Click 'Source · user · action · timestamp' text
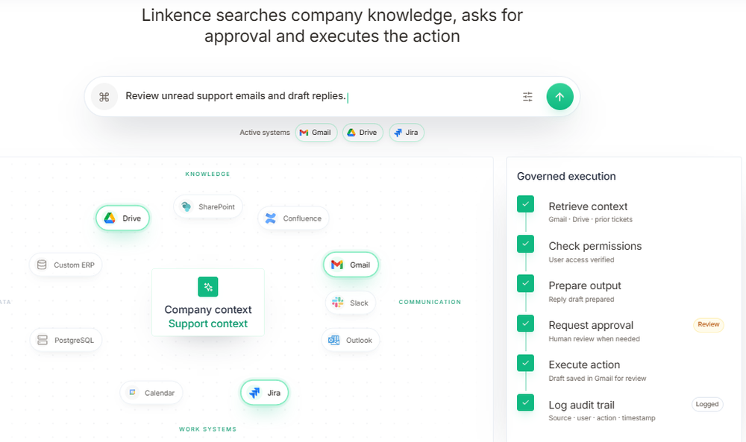The width and height of the screenshot is (746, 442). 602,417
